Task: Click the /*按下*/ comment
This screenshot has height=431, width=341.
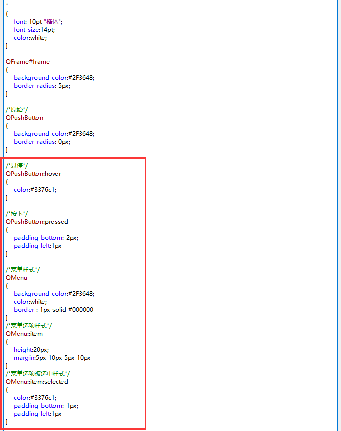Action: (x=17, y=214)
